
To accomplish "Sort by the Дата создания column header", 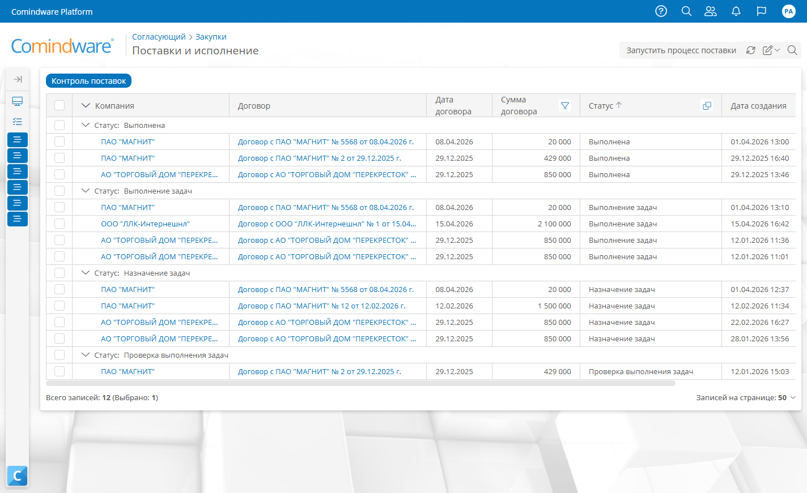I will (x=758, y=106).
